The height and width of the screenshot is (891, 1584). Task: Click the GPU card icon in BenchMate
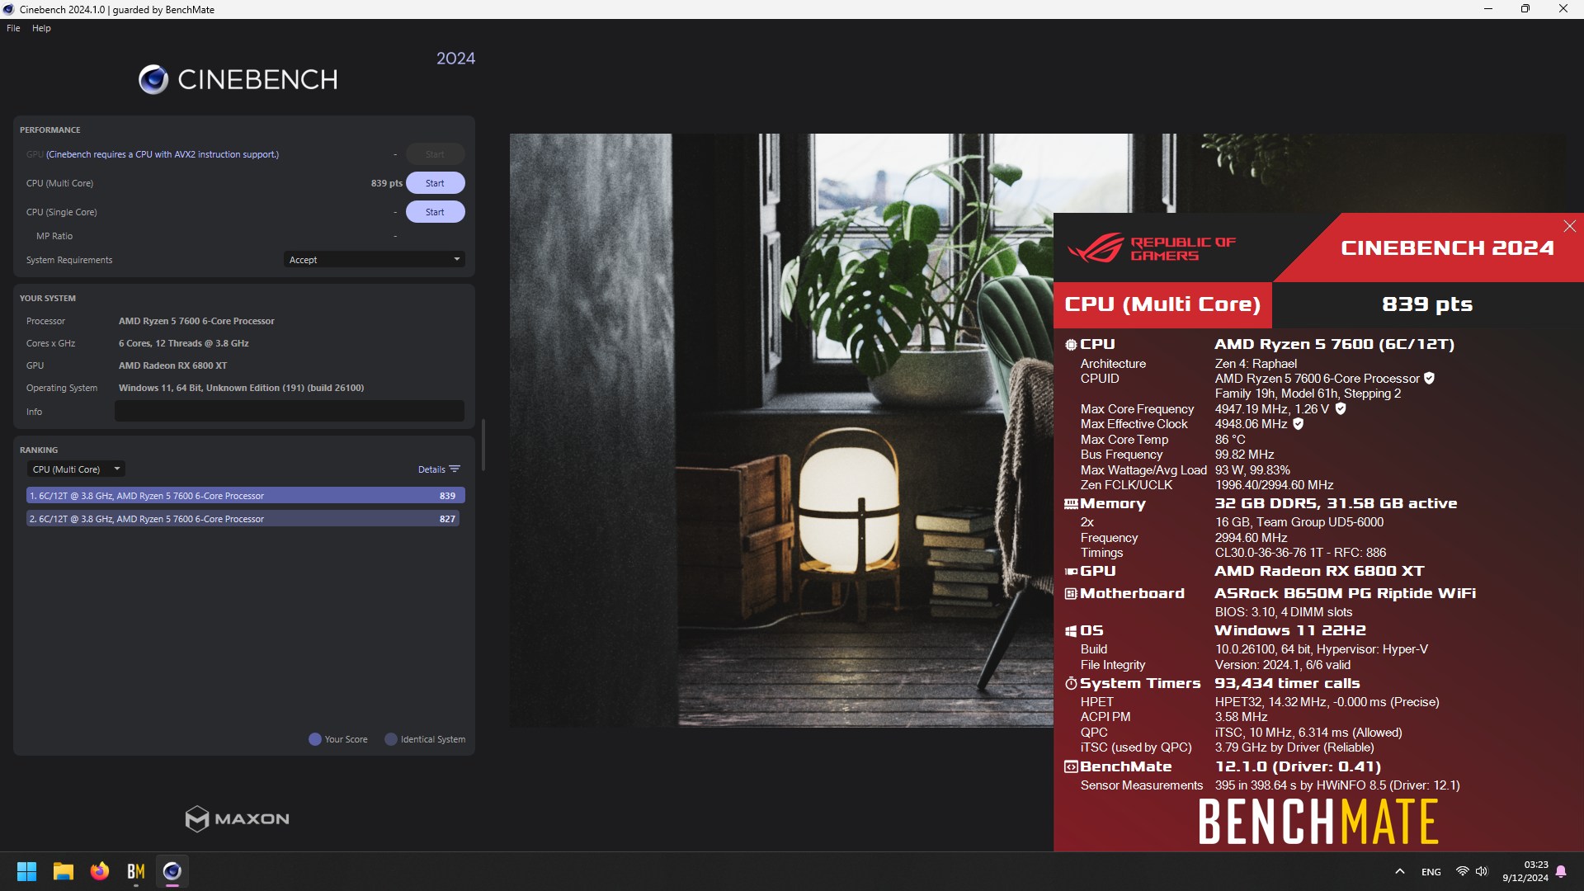(1071, 571)
